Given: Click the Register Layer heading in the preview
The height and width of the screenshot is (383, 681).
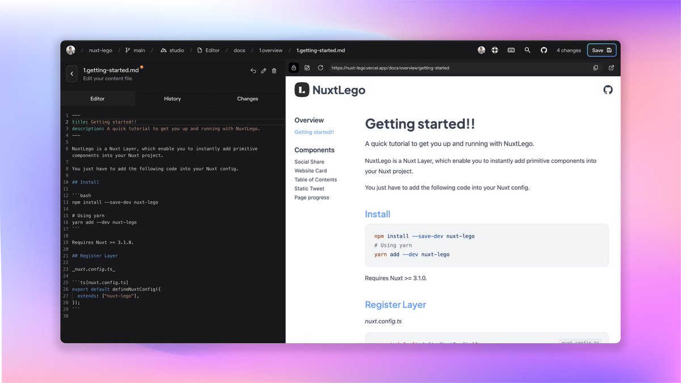Looking at the screenshot, I should (x=396, y=305).
